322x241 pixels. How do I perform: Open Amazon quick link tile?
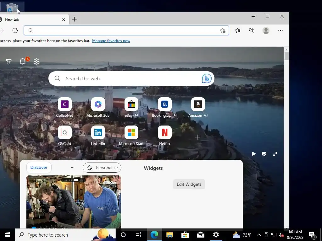[x=198, y=107]
